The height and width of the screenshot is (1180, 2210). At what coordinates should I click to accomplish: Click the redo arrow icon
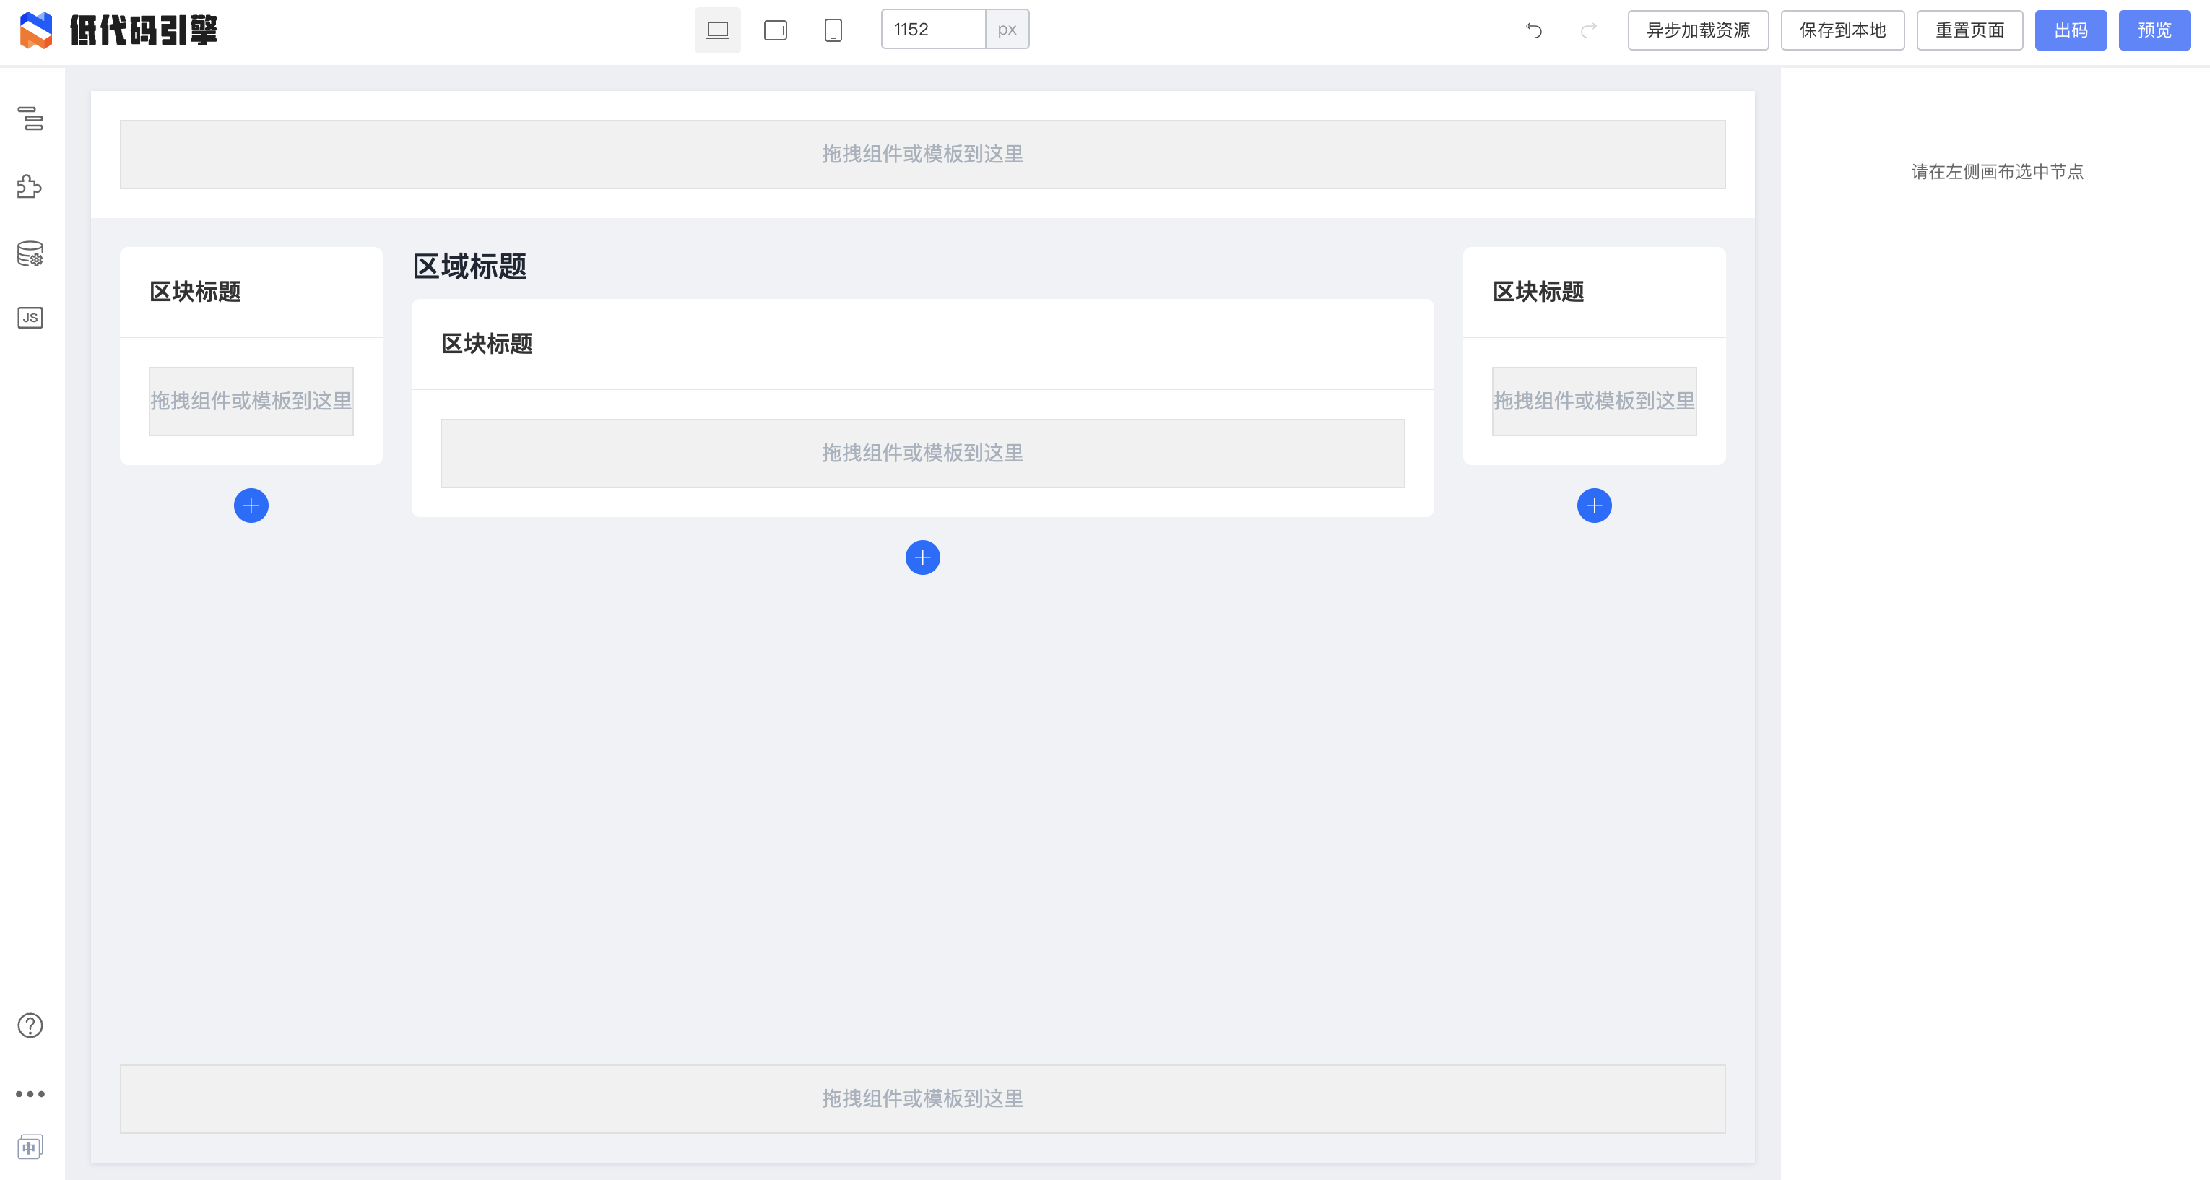tap(1588, 31)
